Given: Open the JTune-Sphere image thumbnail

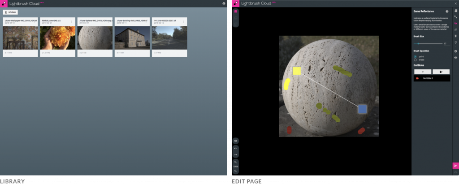Looking at the screenshot, I should tap(95, 38).
